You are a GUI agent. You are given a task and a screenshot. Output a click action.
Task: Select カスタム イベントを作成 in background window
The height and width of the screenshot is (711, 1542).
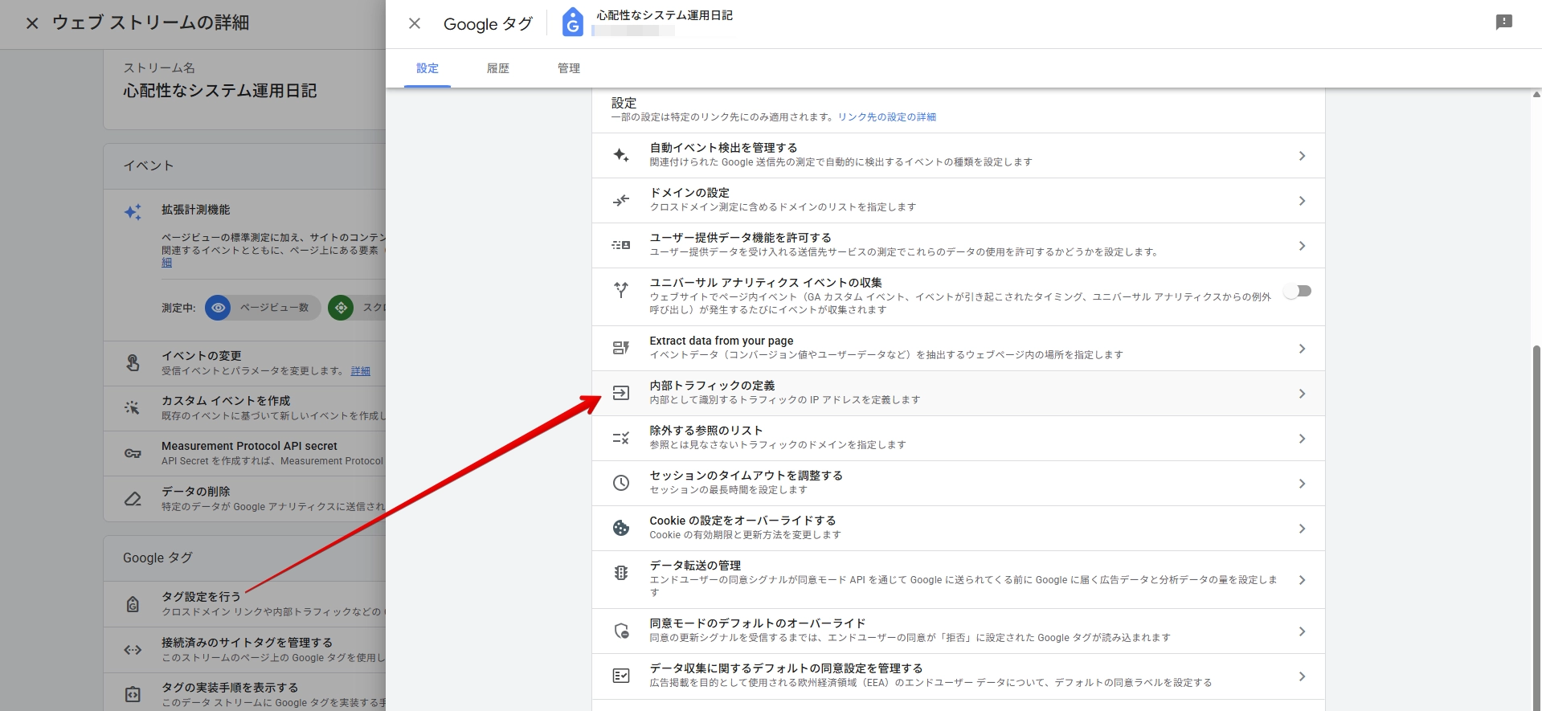(x=245, y=407)
